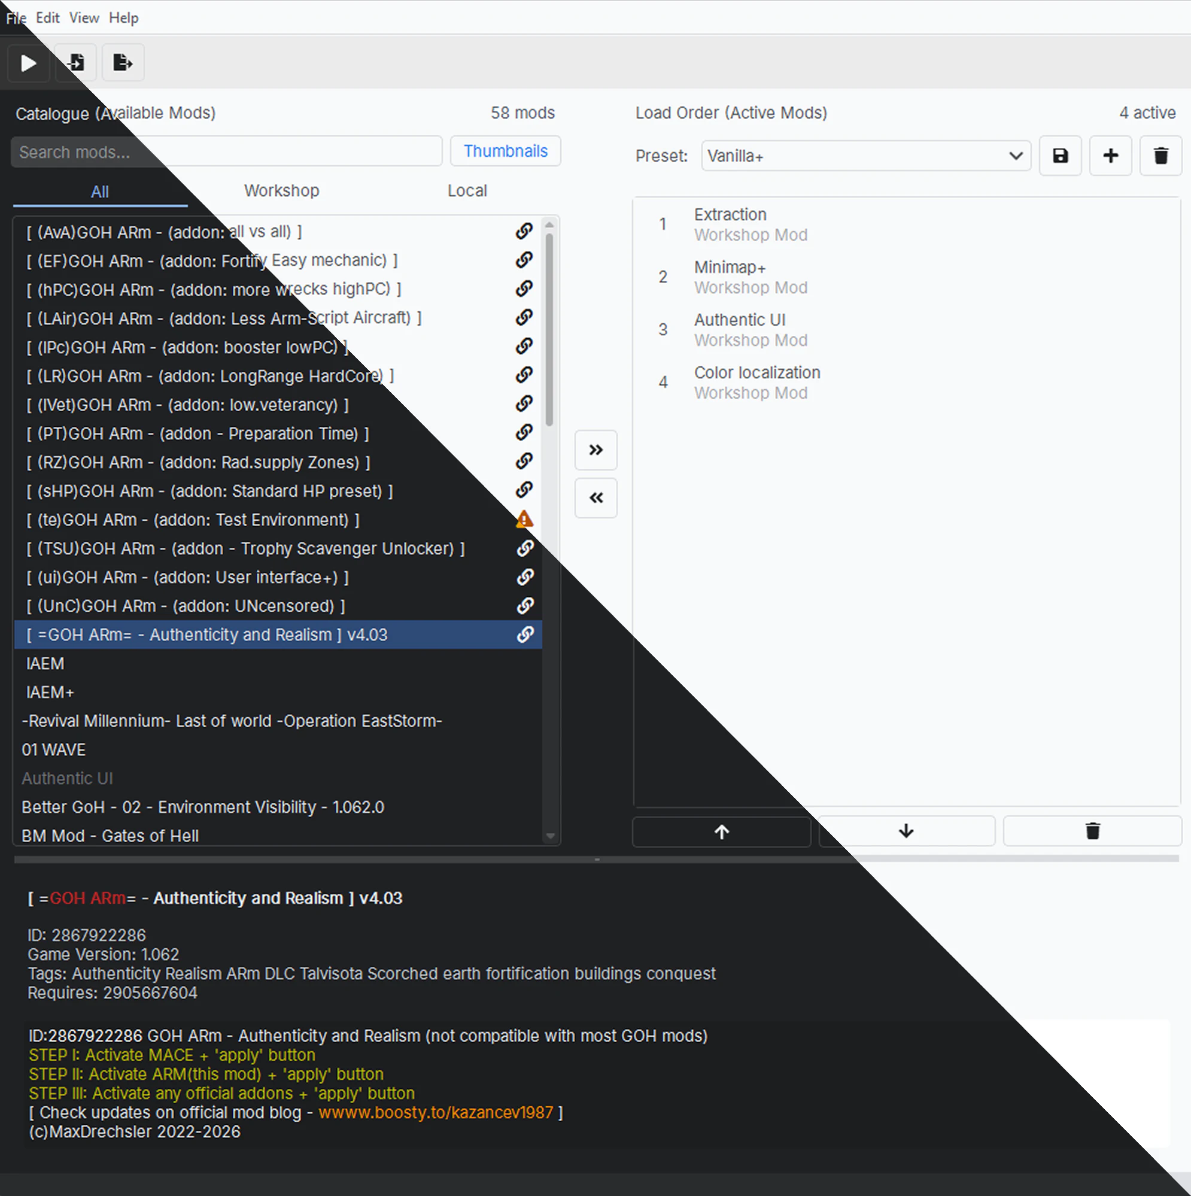
Task: Move selected active mod up
Action: (x=722, y=831)
